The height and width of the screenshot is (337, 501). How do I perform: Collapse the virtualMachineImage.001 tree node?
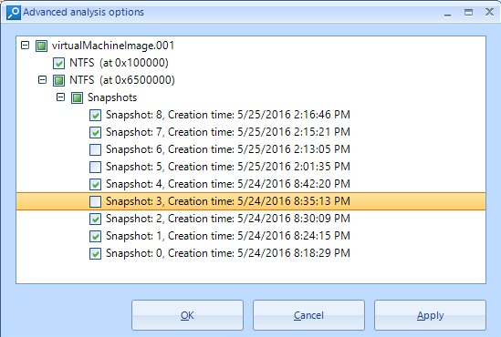pos(25,45)
